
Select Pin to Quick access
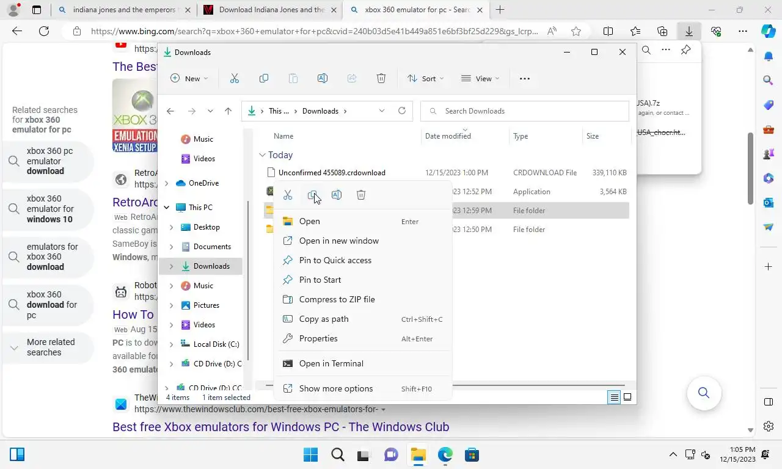364,260
